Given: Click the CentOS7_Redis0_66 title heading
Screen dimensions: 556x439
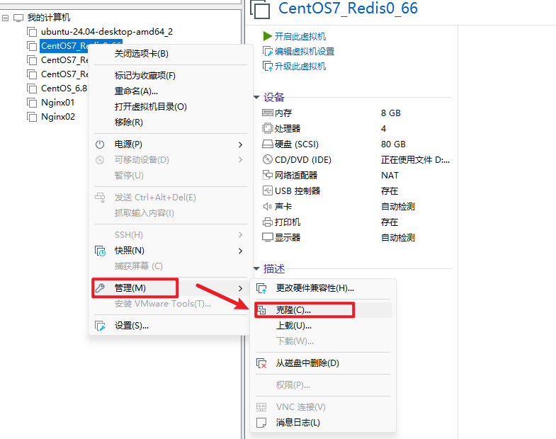Looking at the screenshot, I should pyautogui.click(x=348, y=8).
